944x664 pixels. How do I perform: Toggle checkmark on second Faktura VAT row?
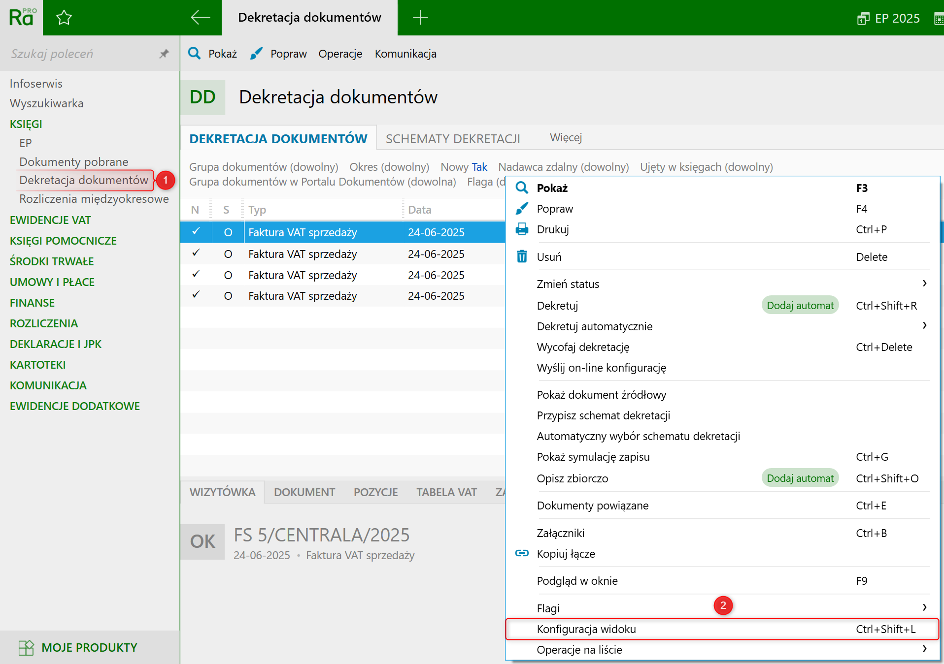click(x=196, y=253)
